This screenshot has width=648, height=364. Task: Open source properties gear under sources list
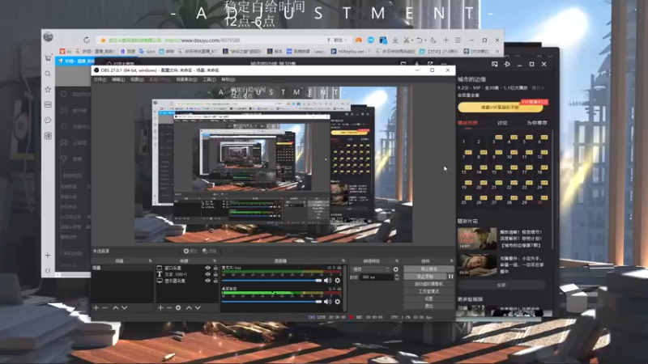click(178, 308)
